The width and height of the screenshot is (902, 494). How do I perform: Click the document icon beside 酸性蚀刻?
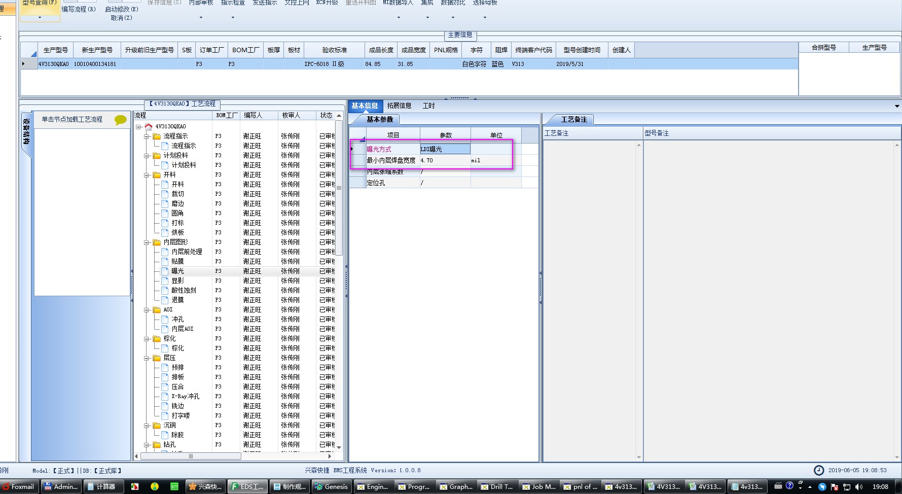click(165, 291)
